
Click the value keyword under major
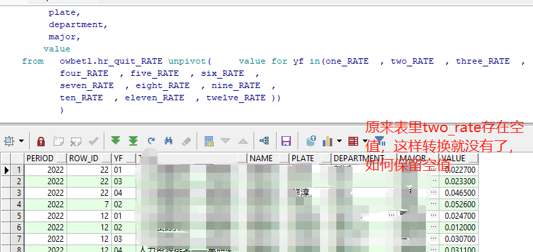pyautogui.click(x=57, y=49)
